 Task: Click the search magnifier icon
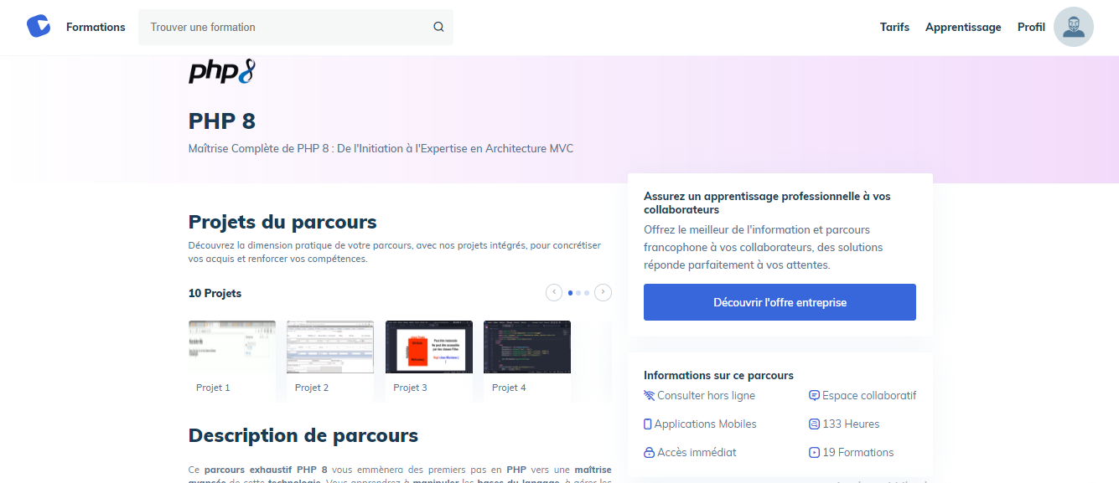[438, 27]
